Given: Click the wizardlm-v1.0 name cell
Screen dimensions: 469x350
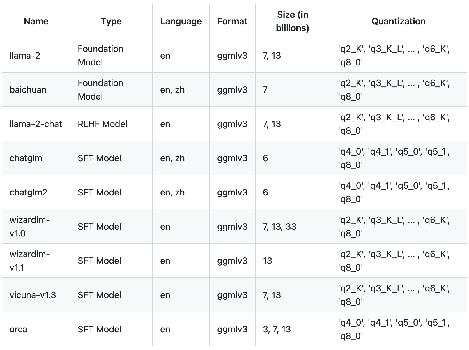Looking at the screenshot, I should (29, 227).
